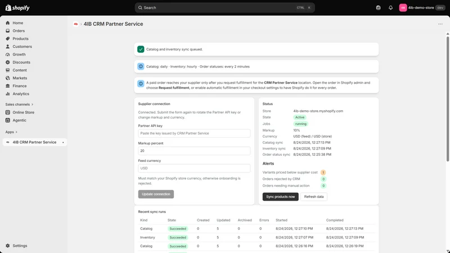Click the info icon on sync schedule banner

(x=141, y=66)
